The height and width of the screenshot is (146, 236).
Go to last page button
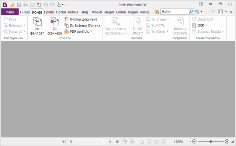click(x=117, y=142)
